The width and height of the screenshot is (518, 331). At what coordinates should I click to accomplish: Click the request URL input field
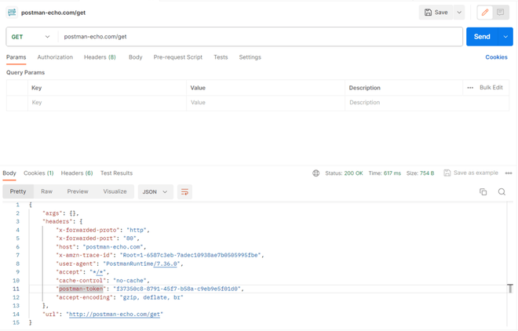click(259, 37)
